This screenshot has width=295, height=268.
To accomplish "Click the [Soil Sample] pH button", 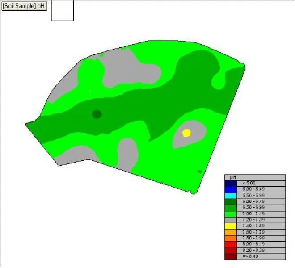I will [24, 6].
